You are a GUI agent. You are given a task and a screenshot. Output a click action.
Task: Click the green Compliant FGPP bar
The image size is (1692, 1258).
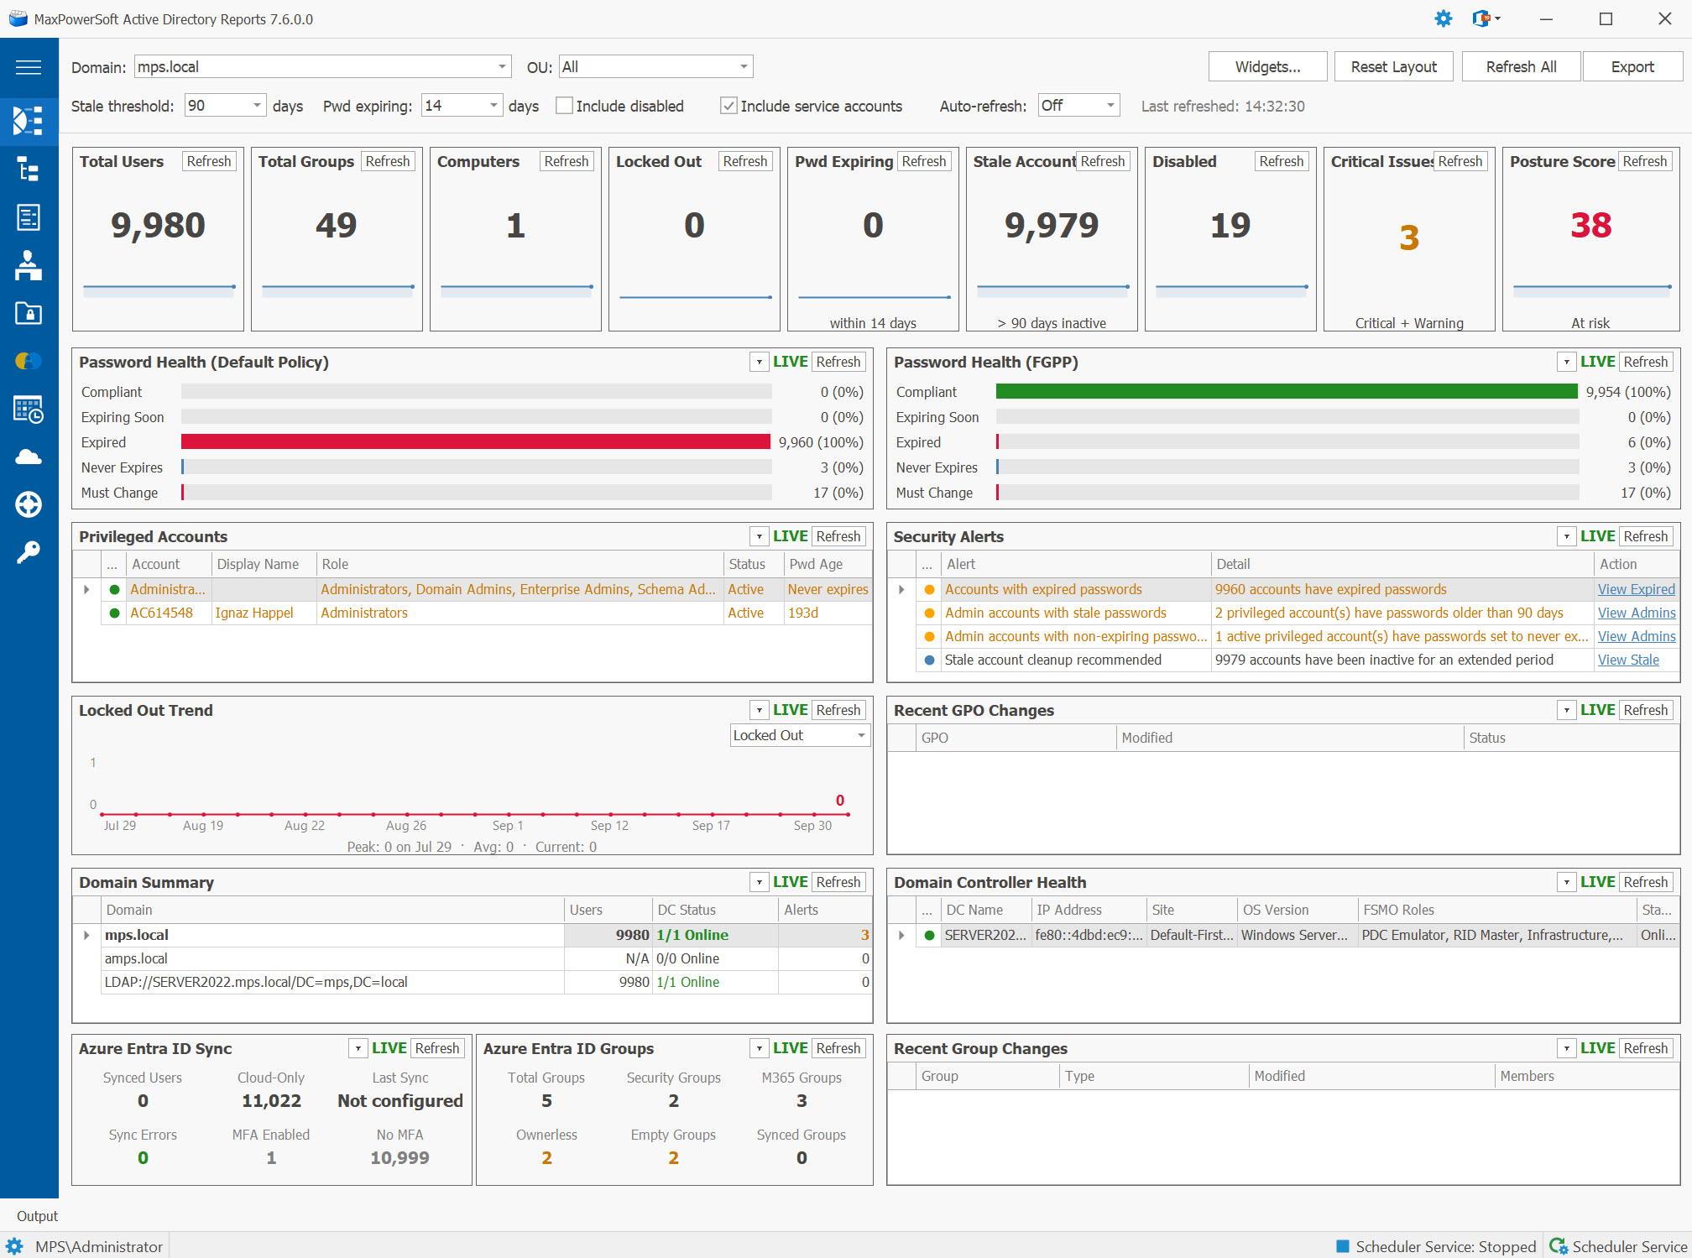[x=1287, y=392]
